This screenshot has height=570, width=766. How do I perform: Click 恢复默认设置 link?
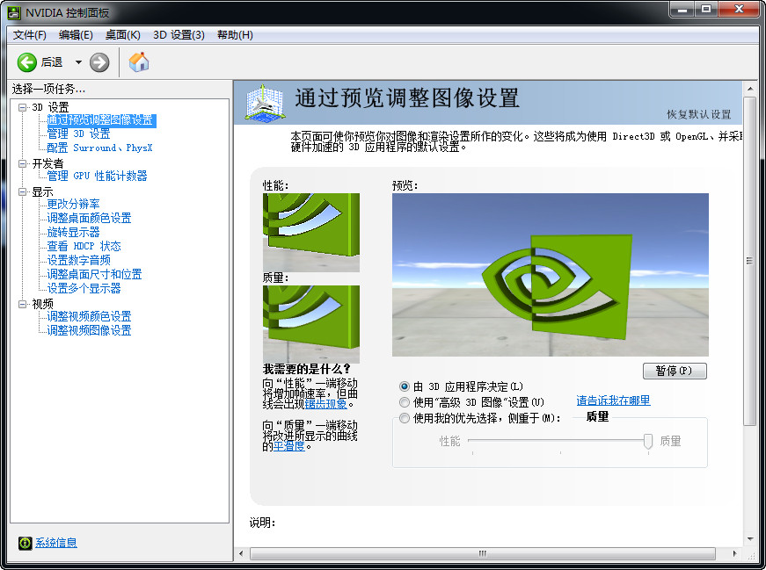coord(699,114)
